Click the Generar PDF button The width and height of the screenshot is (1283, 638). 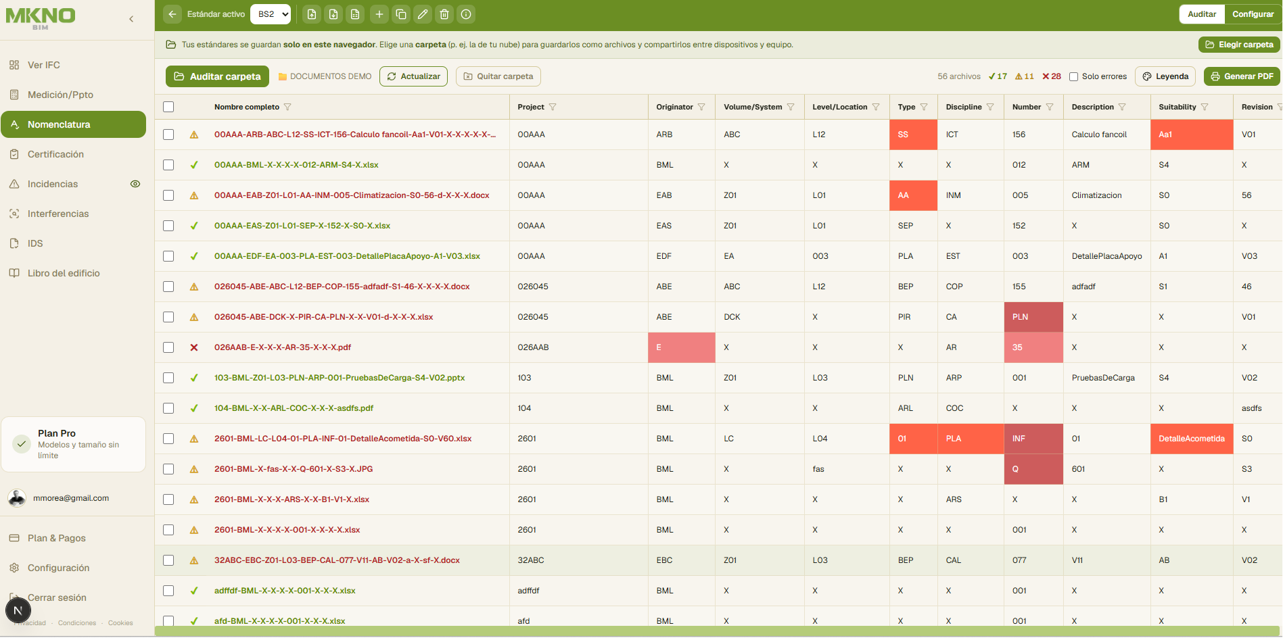tap(1242, 76)
